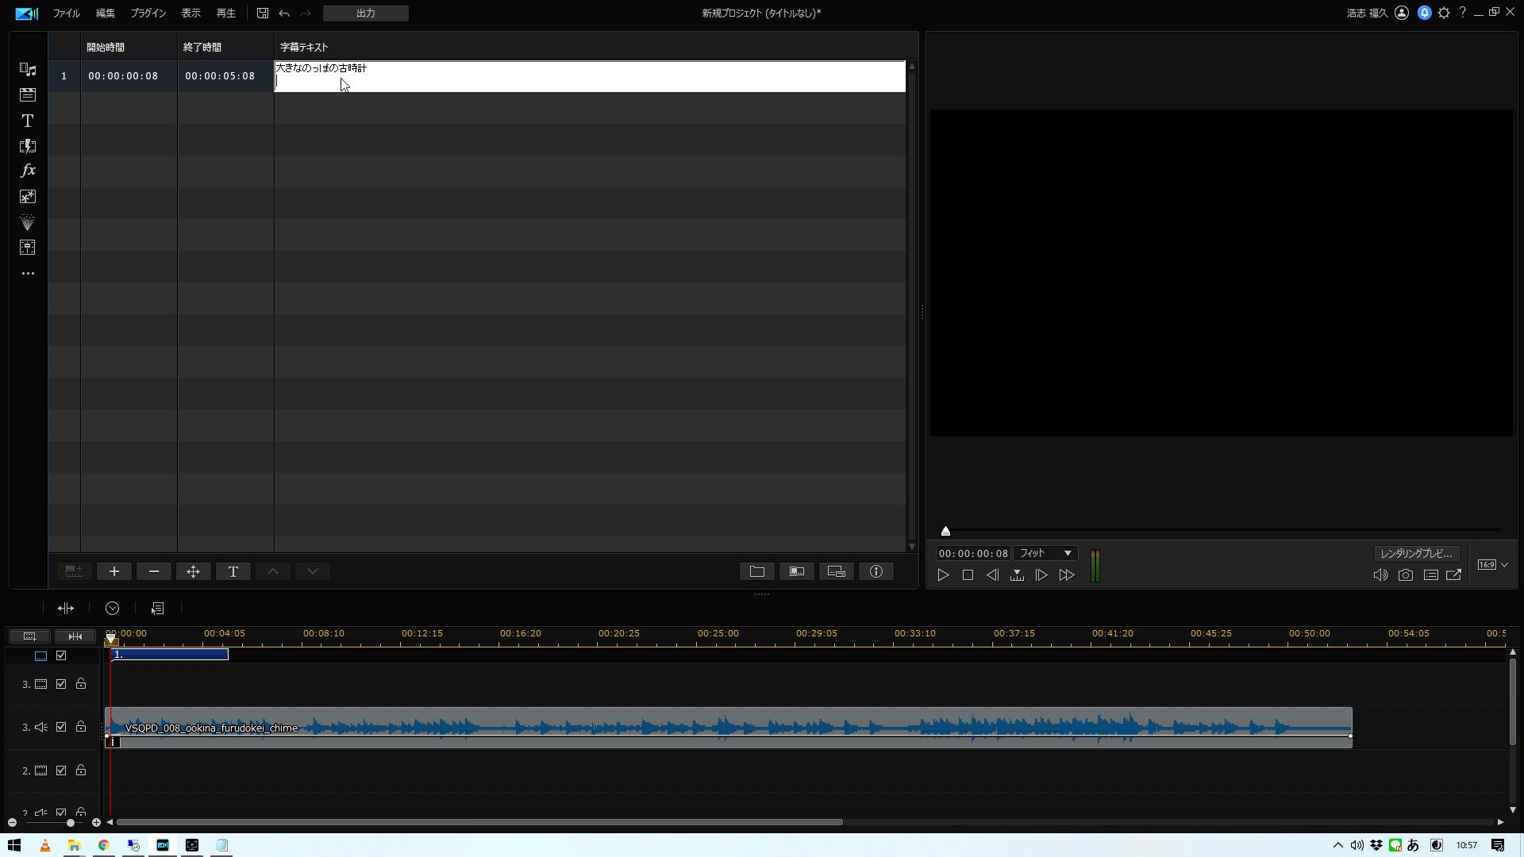Expand more rooms via ellipsis icon
This screenshot has width=1524, height=857.
coord(28,273)
